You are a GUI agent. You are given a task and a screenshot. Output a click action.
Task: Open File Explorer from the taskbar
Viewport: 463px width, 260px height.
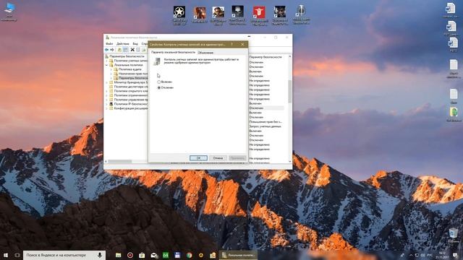[118, 255]
